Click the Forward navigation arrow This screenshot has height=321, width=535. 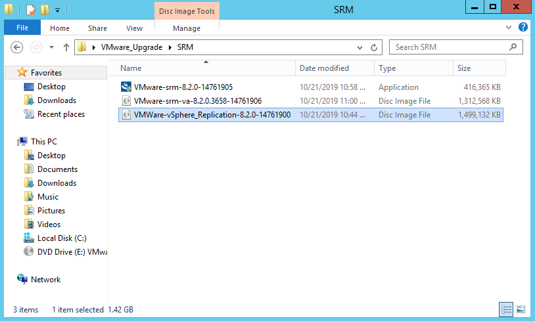click(x=36, y=47)
